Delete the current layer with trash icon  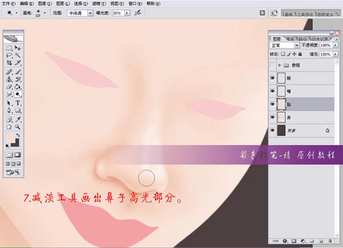(x=330, y=241)
